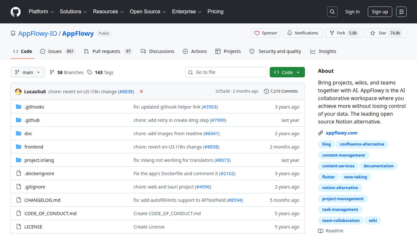The width and height of the screenshot is (417, 234).
Task: Open pull request #3563 link
Action: coord(209,107)
